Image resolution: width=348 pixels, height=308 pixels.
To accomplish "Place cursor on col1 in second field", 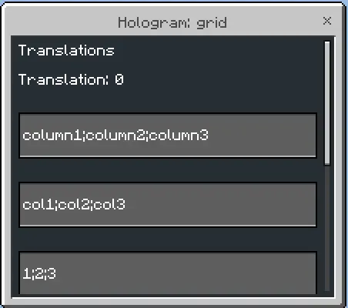I will point(38,205).
